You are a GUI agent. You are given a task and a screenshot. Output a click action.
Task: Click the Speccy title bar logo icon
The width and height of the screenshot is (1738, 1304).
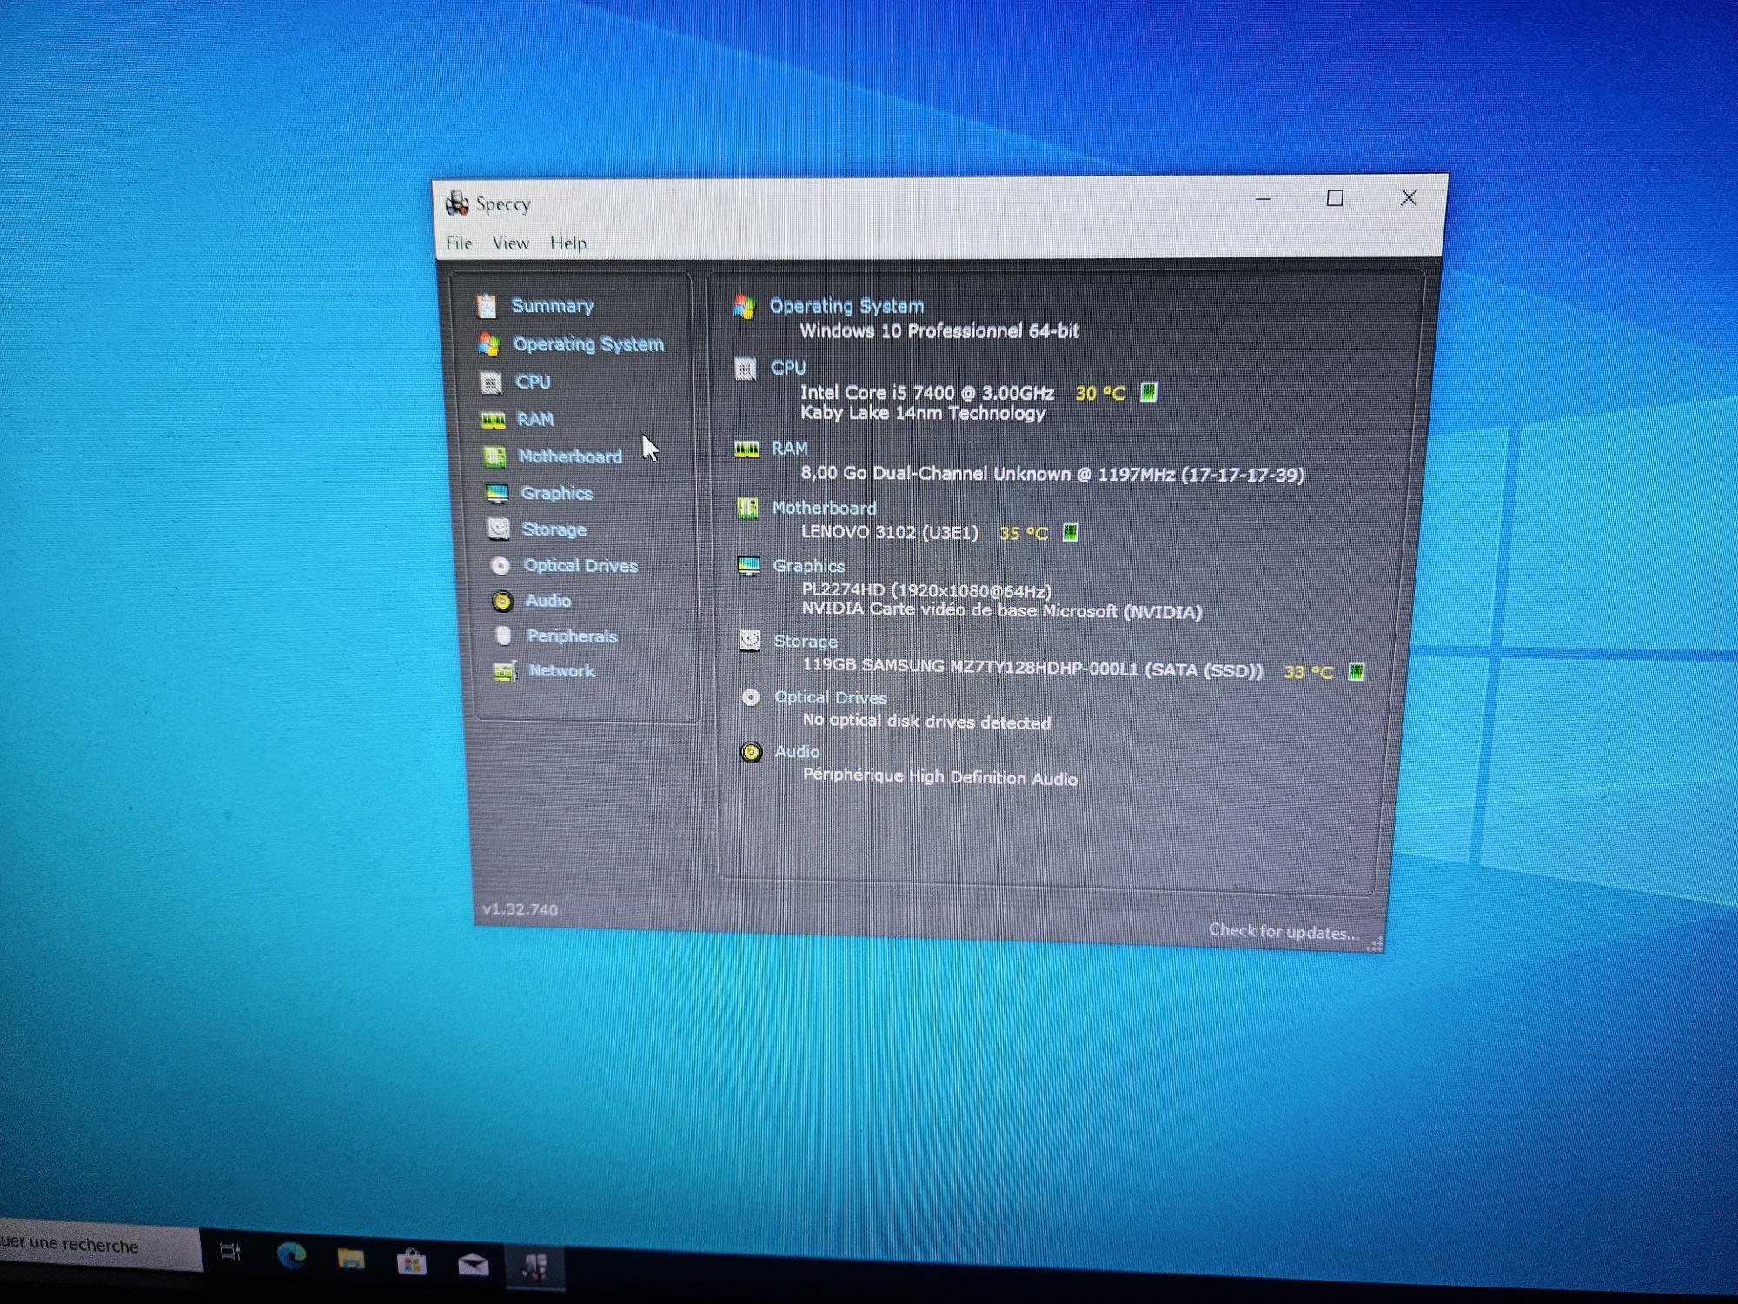(x=457, y=203)
